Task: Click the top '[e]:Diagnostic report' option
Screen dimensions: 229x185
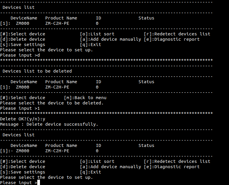Action: coord(172,39)
